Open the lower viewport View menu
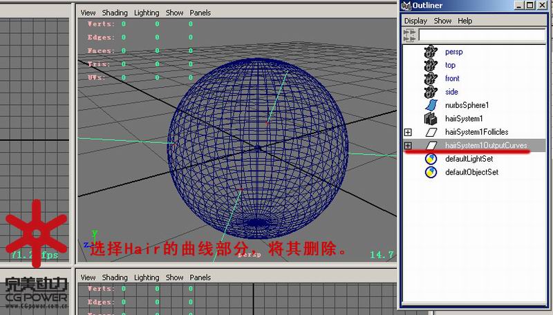 88,278
